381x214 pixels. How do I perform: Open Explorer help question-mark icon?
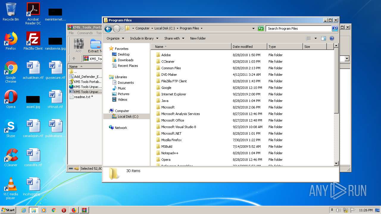[x=332, y=38]
